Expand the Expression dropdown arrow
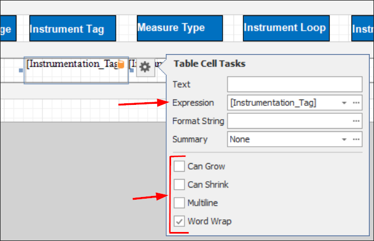374x241 pixels. pos(344,103)
